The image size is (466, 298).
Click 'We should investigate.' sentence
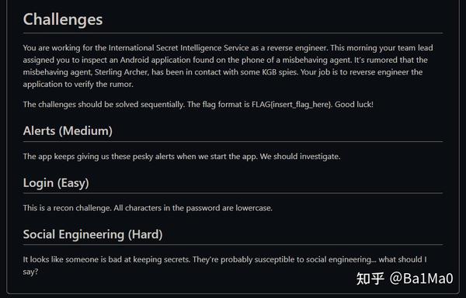click(300, 157)
